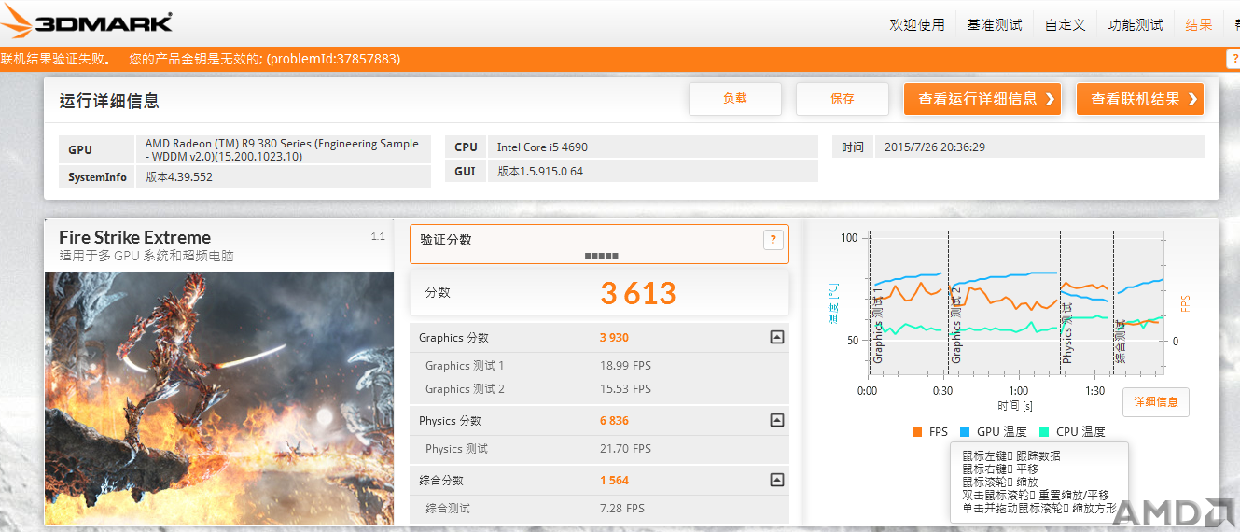This screenshot has height=532, width=1240.
Task: Click the Physics 测试 chart marker
Action: tap(1067, 332)
